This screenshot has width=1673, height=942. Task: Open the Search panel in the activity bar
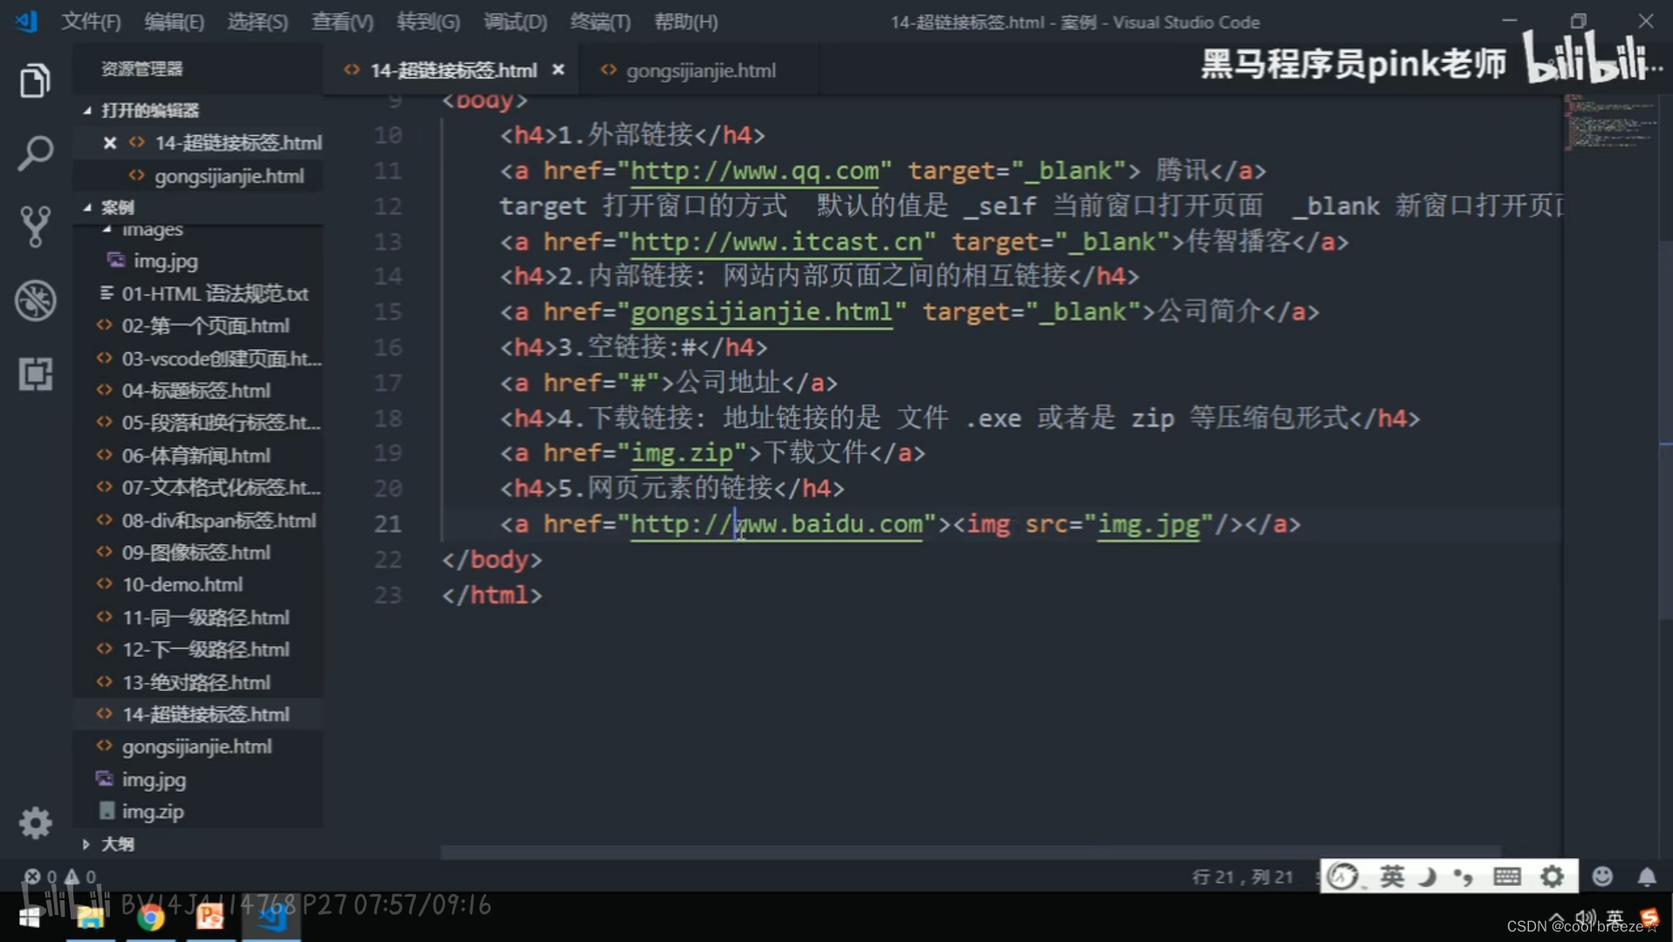click(35, 153)
